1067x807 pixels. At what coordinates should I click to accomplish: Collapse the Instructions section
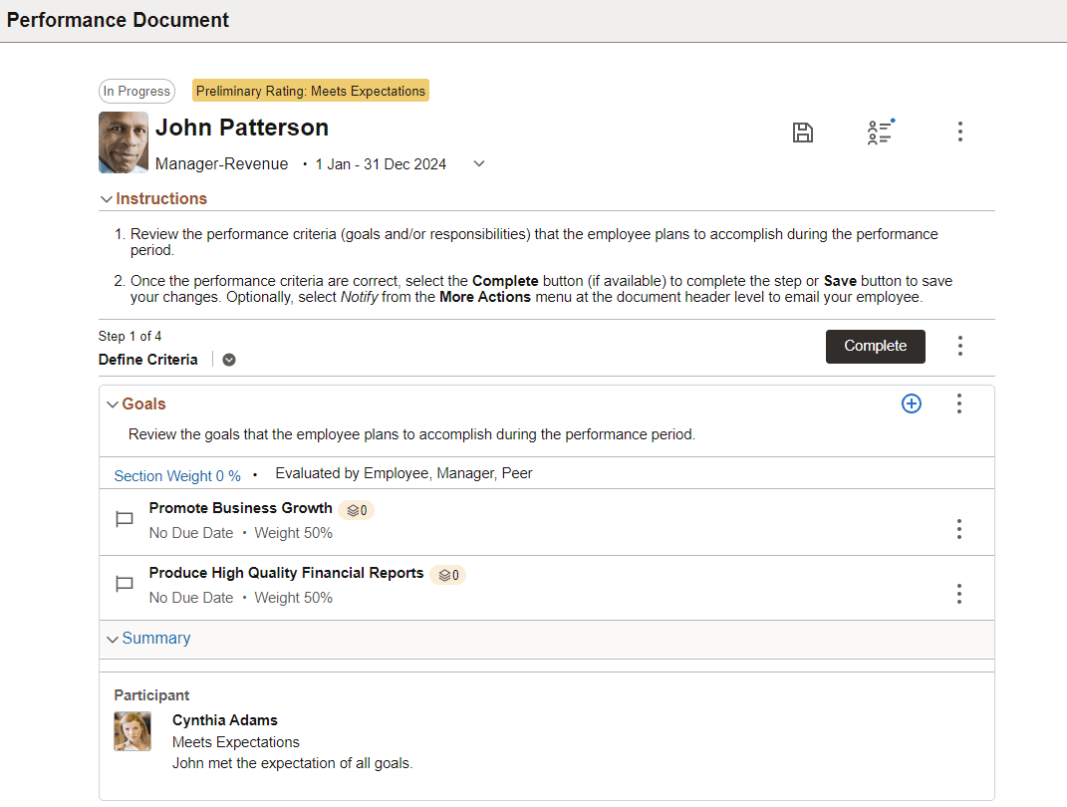click(107, 198)
